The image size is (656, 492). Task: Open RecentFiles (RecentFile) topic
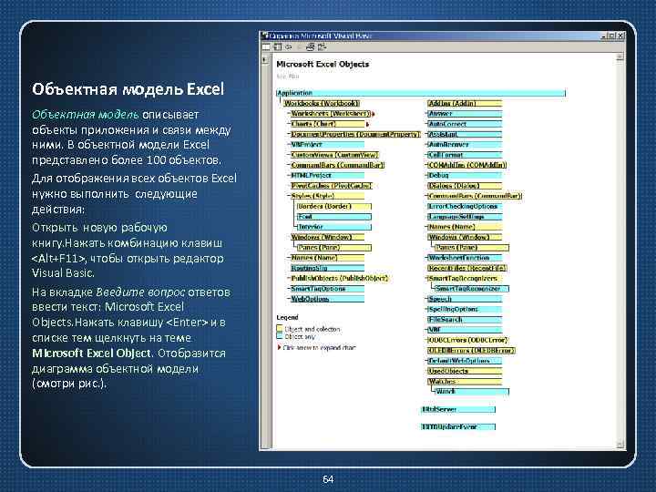(x=466, y=268)
